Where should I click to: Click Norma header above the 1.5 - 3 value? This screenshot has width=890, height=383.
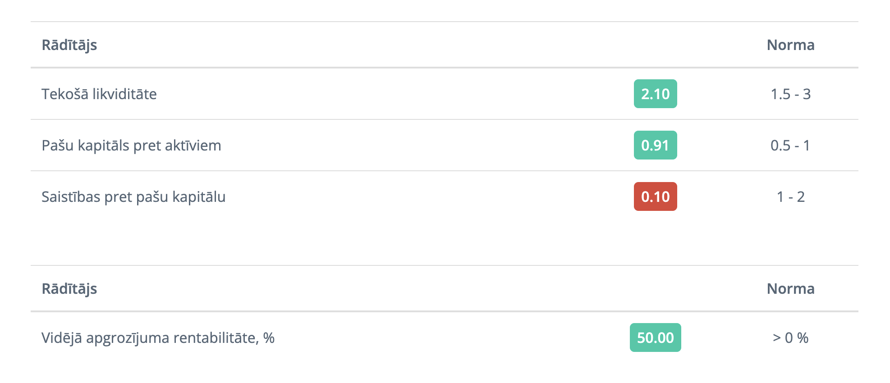tap(790, 45)
